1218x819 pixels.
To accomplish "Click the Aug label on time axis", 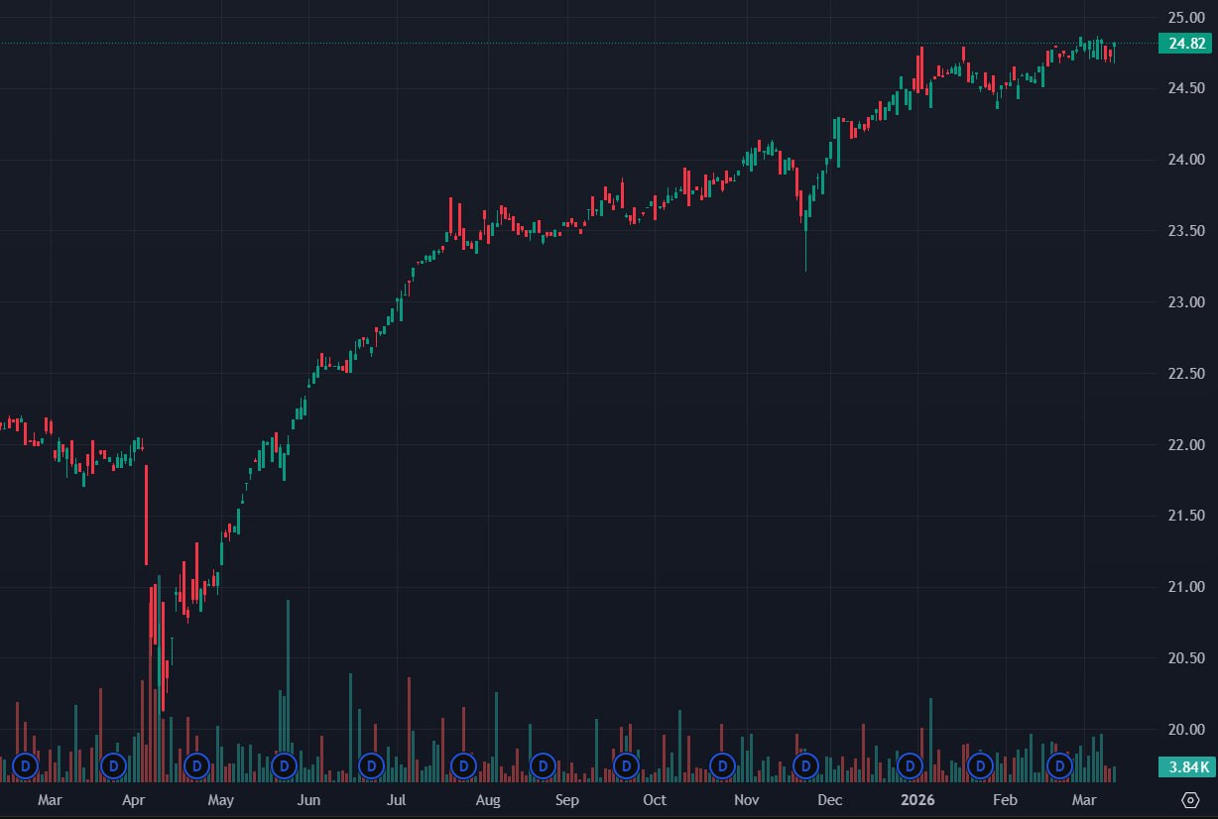I will 487,799.
